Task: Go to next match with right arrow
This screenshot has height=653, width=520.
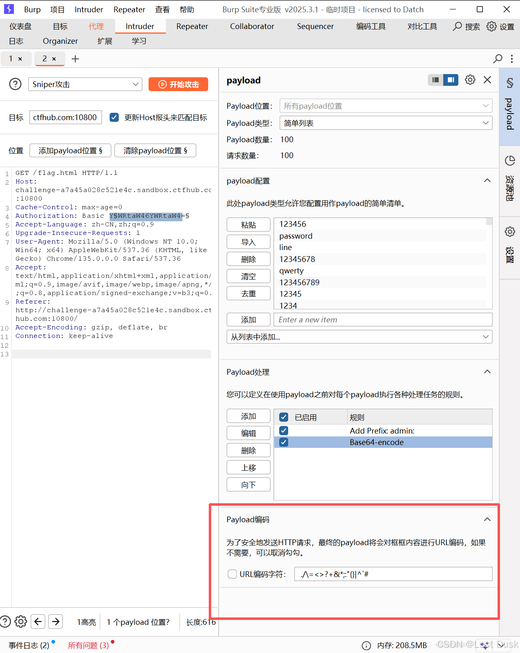Action: coord(56,622)
